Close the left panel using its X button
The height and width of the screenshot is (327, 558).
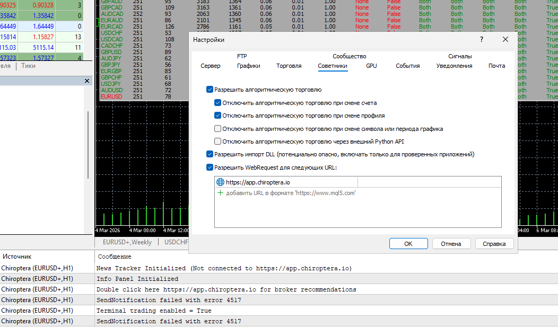tap(87, 81)
